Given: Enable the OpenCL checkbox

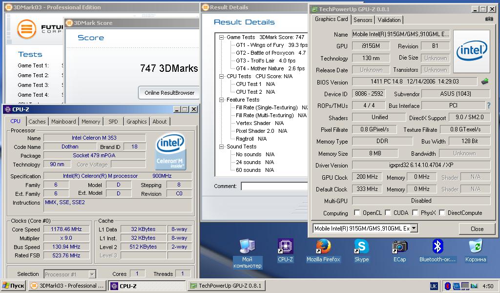Looking at the screenshot, I should 357,212.
